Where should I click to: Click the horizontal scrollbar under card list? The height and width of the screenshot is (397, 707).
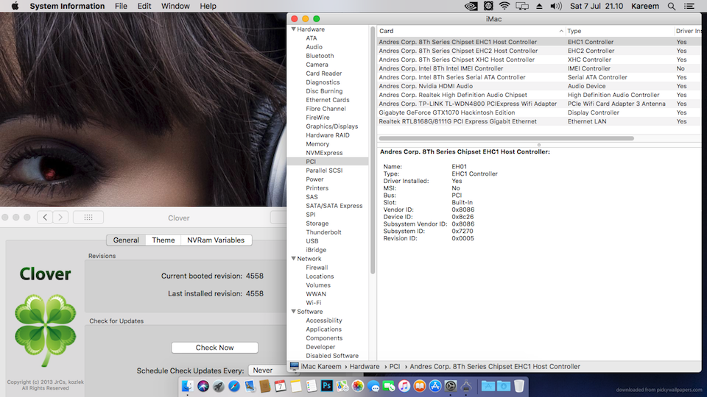(x=507, y=138)
